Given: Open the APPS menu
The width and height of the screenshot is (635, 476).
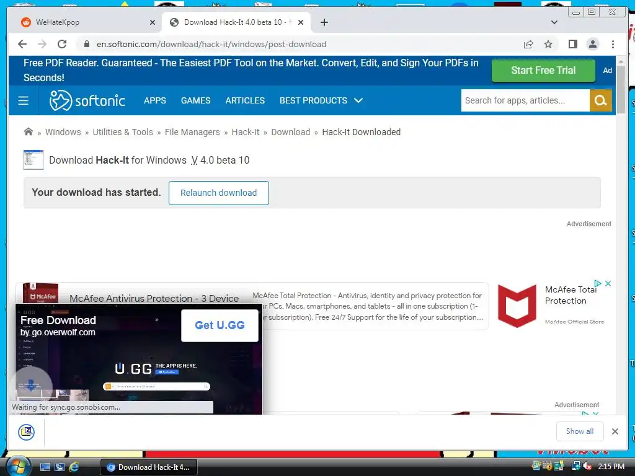Looking at the screenshot, I should [x=154, y=100].
